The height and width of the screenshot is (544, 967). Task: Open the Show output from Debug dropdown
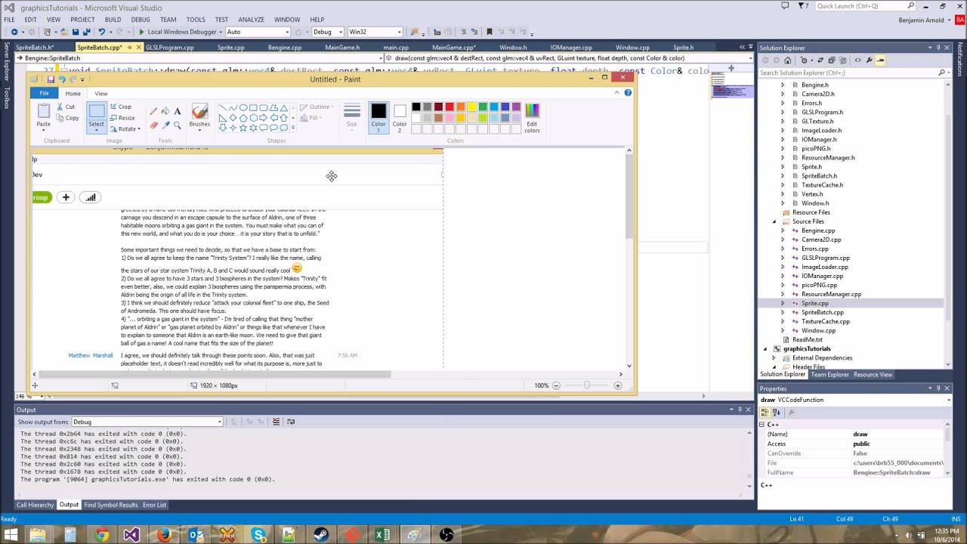point(147,422)
